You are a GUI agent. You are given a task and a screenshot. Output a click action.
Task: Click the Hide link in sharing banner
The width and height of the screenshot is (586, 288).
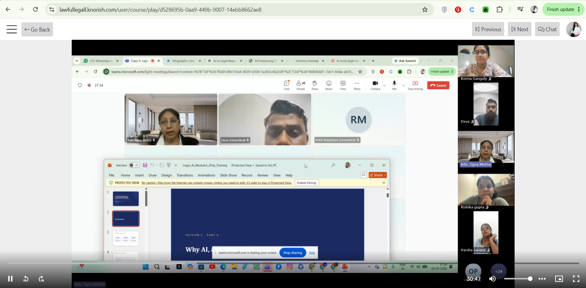click(x=312, y=253)
